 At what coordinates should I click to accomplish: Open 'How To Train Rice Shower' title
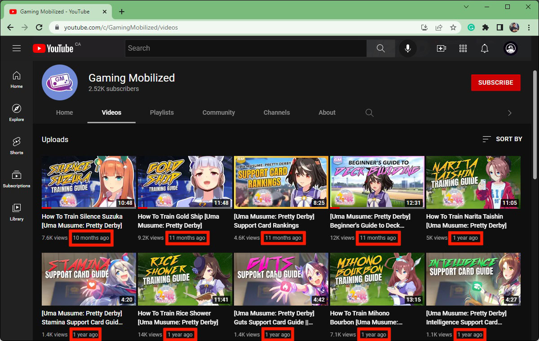click(178, 318)
